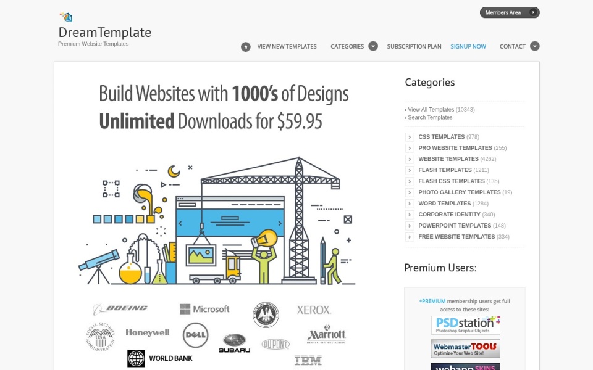Screen dimensions: 593x370
Task: Open the View All Templates link
Action: (x=431, y=110)
